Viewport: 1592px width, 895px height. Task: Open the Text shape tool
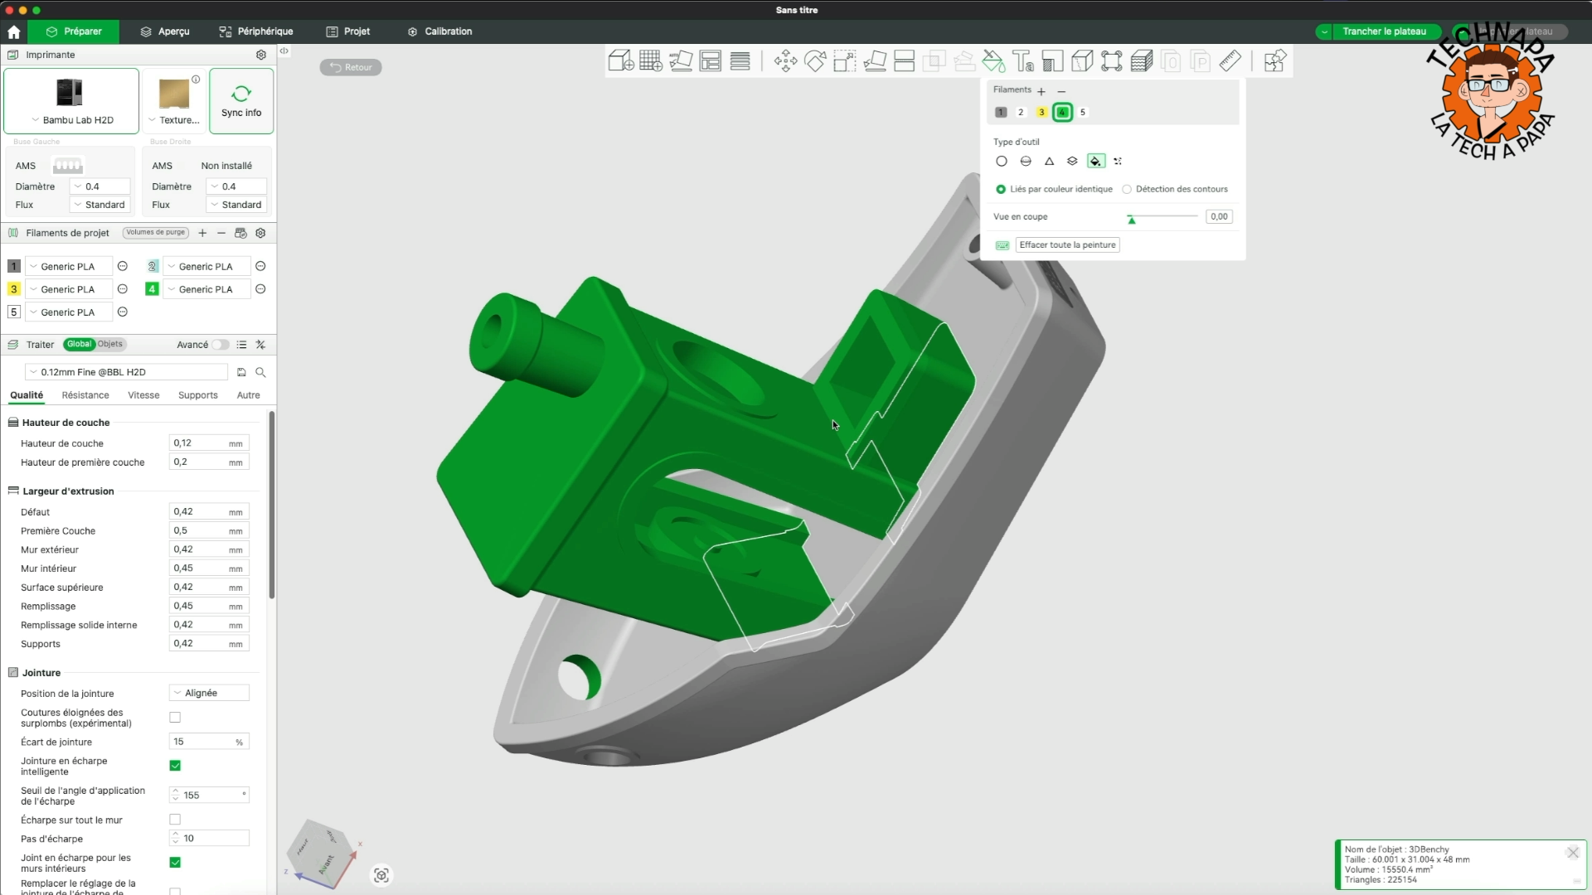coord(1022,60)
